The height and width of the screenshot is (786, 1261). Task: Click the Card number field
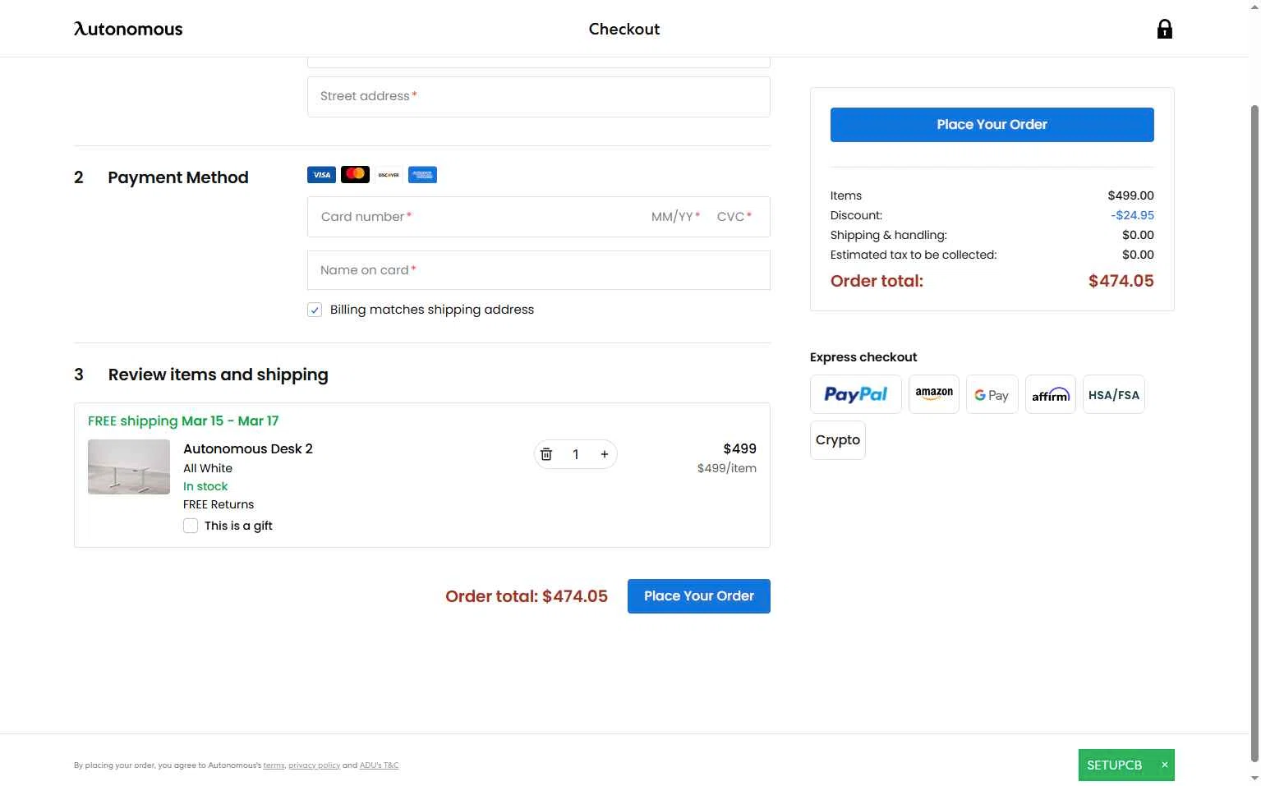pos(476,217)
